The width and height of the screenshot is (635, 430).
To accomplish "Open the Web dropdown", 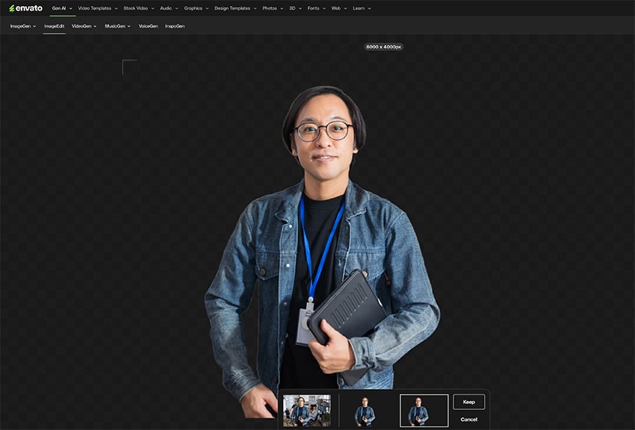I will pyautogui.click(x=338, y=8).
